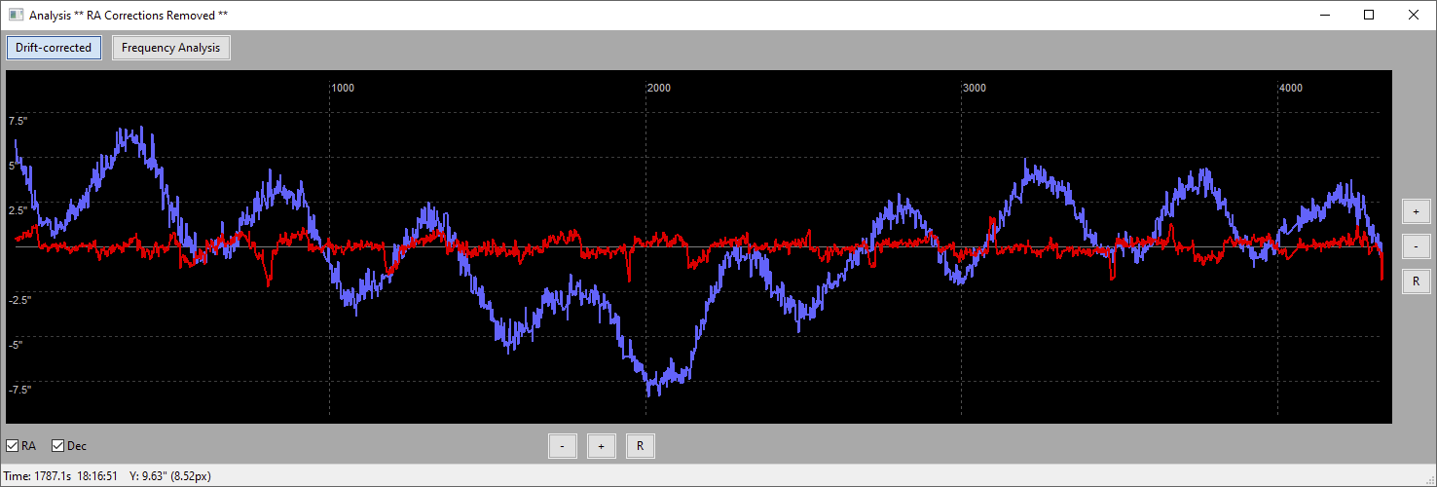Screen dimensions: 1437x487
Task: Click the vertical zoom-out minus button beside graph
Action: click(1416, 246)
